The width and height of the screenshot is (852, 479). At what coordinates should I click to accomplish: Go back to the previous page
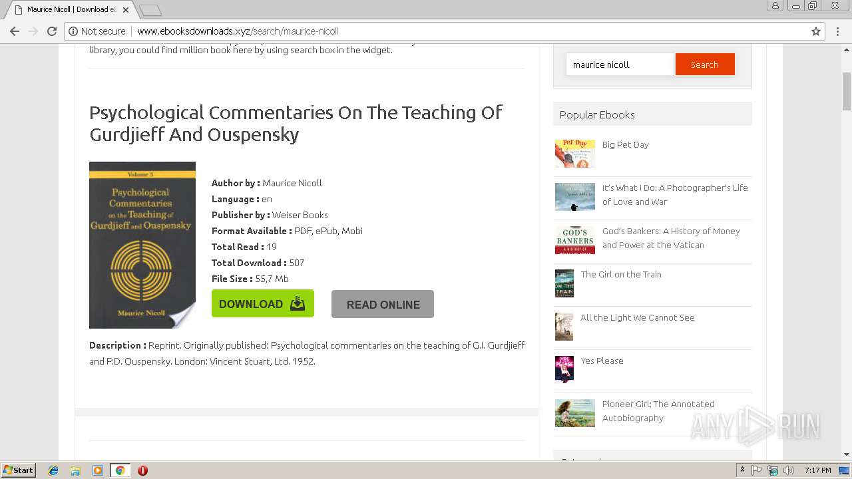coord(15,31)
